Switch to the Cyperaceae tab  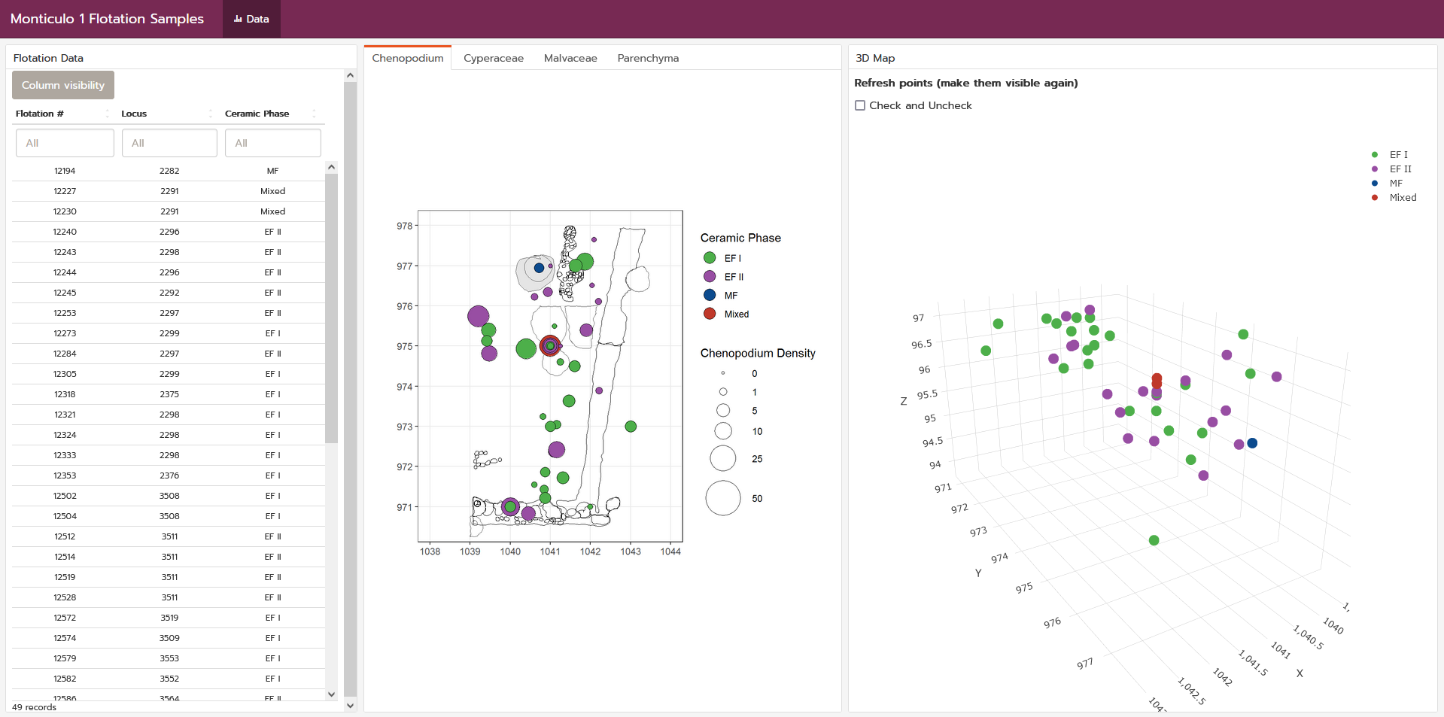tap(494, 58)
